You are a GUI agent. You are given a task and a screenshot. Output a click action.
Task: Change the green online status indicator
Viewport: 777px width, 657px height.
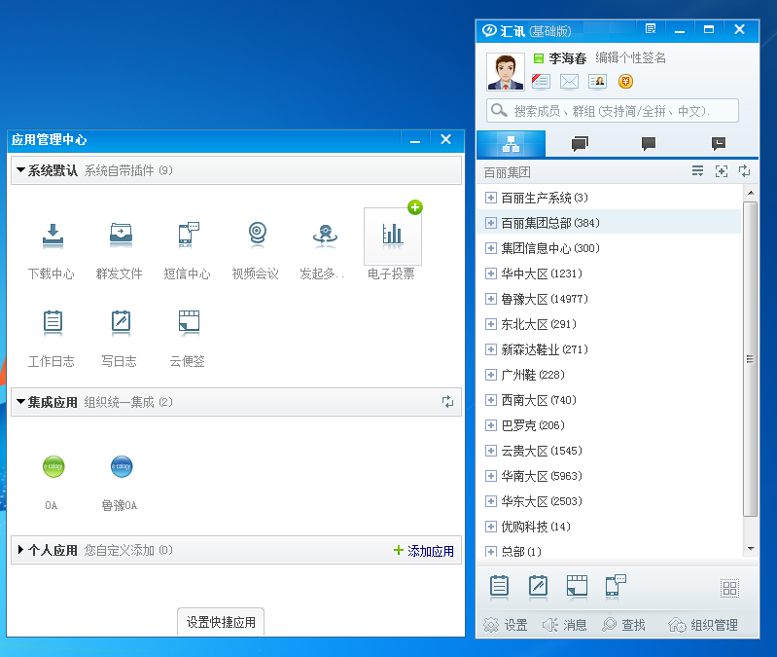[539, 58]
